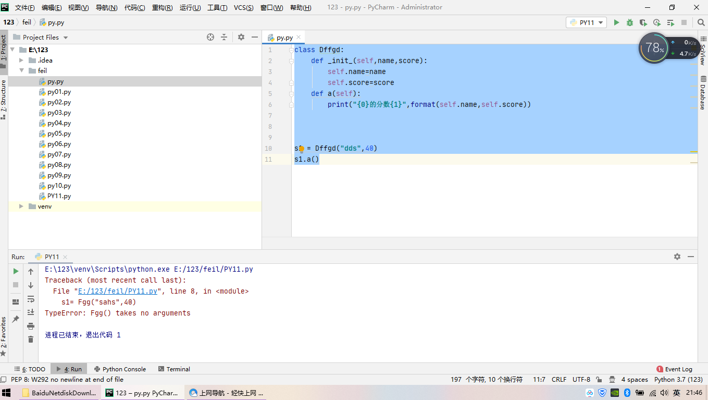This screenshot has height=400, width=708.
Task: Collapse all in Project panel
Action: click(x=224, y=37)
